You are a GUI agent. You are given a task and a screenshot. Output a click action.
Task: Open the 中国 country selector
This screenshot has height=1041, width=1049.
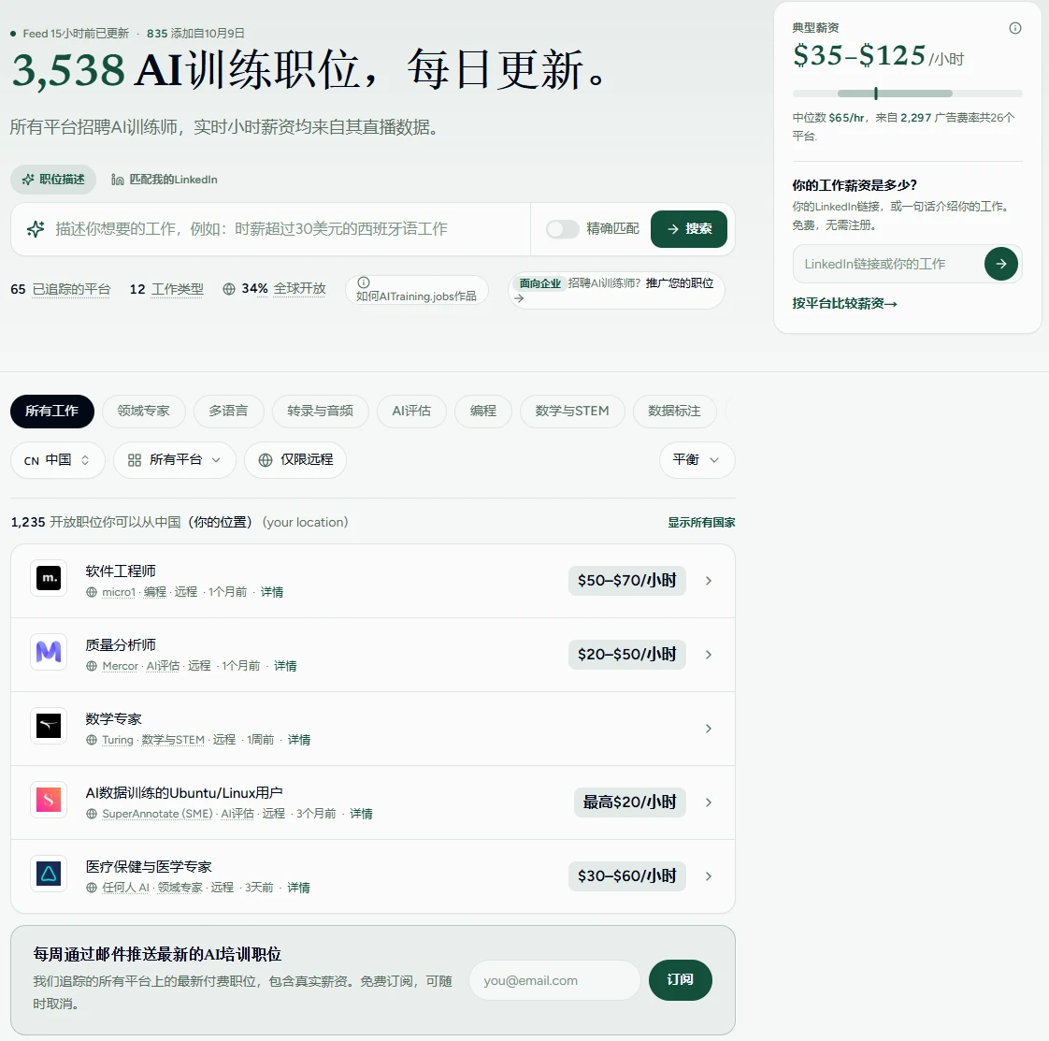point(58,460)
